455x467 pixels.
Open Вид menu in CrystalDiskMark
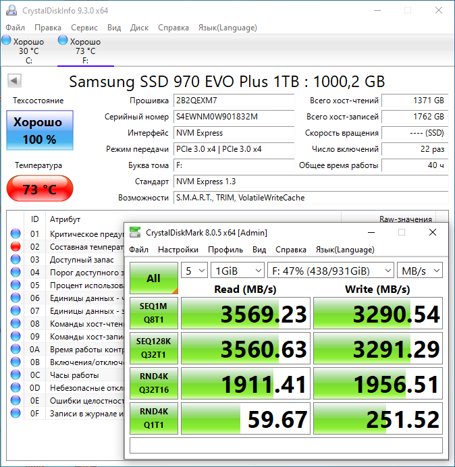pyautogui.click(x=259, y=250)
